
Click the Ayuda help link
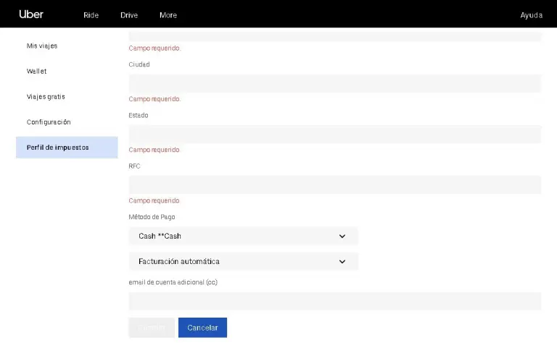point(531,15)
